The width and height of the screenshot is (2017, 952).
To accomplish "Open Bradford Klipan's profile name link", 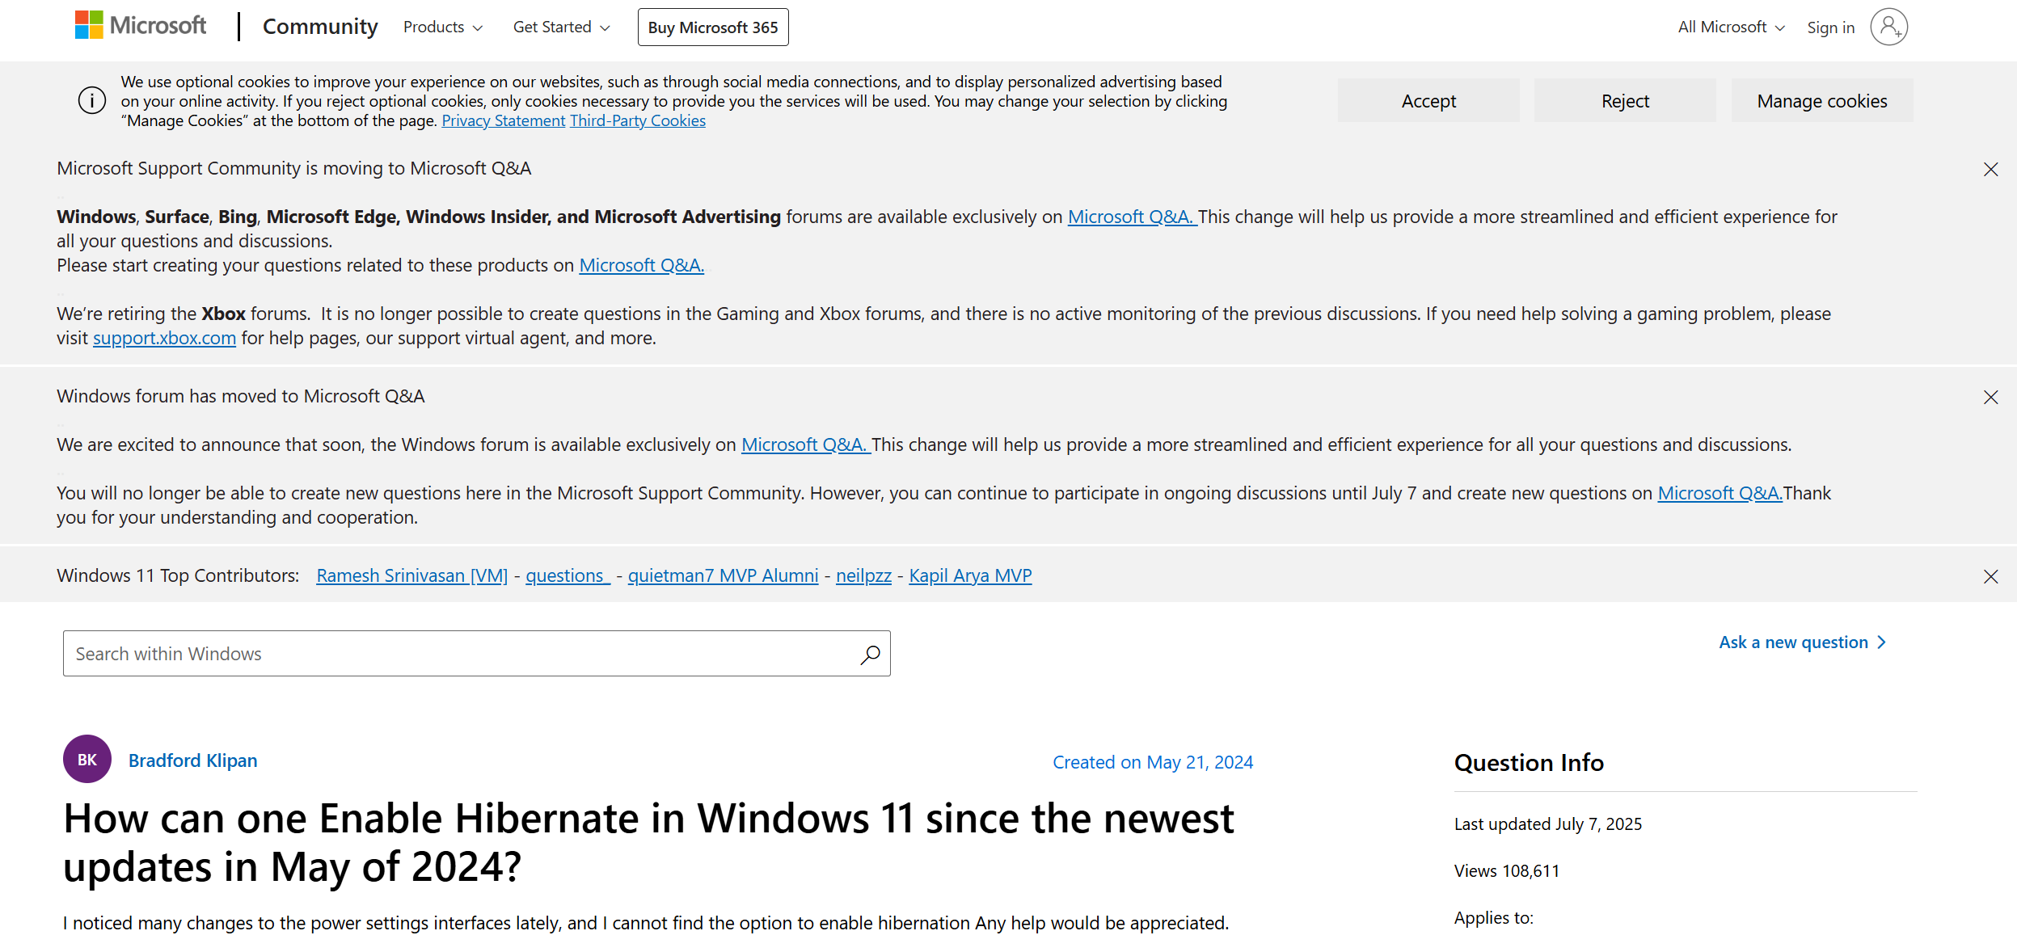I will coord(192,760).
